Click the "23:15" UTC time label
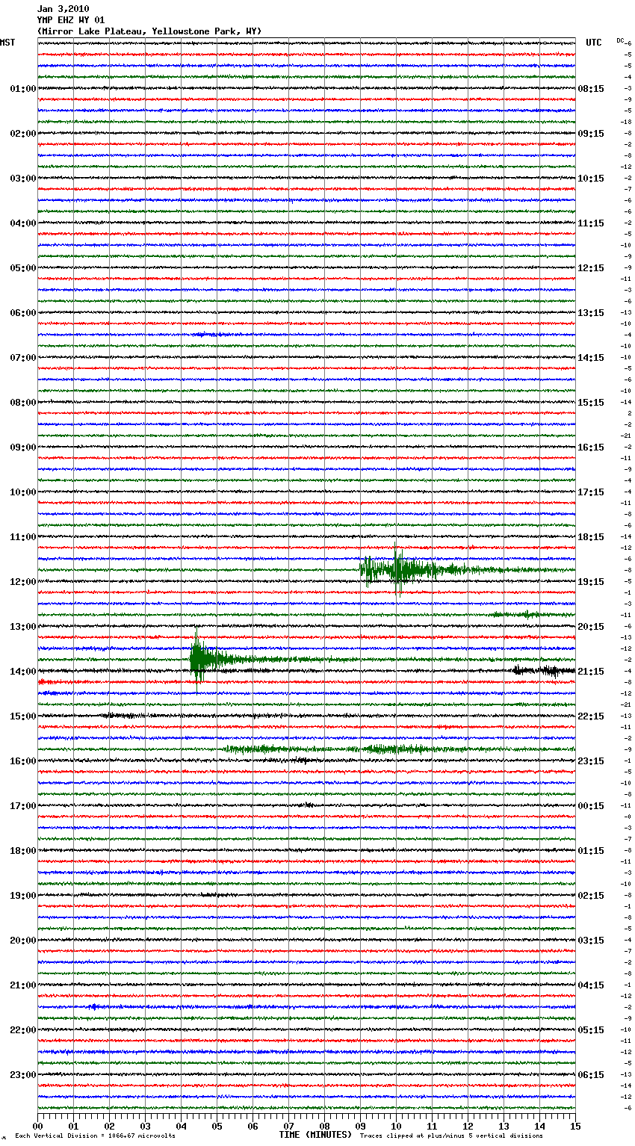635x1146 pixels. (591, 761)
